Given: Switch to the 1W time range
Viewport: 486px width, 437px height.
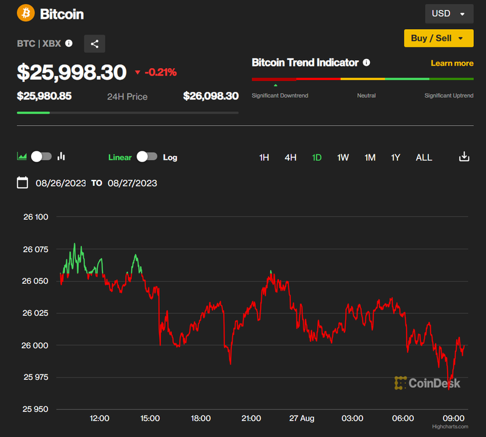Looking at the screenshot, I should [x=343, y=157].
